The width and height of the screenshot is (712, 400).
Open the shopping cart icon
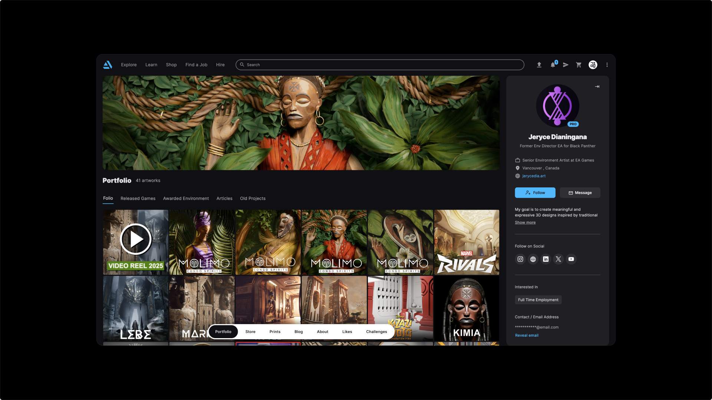(578, 65)
